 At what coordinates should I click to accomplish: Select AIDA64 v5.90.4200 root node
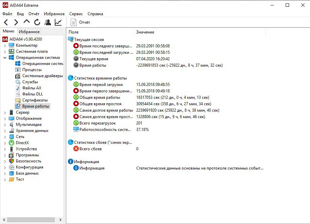[x=26, y=39]
